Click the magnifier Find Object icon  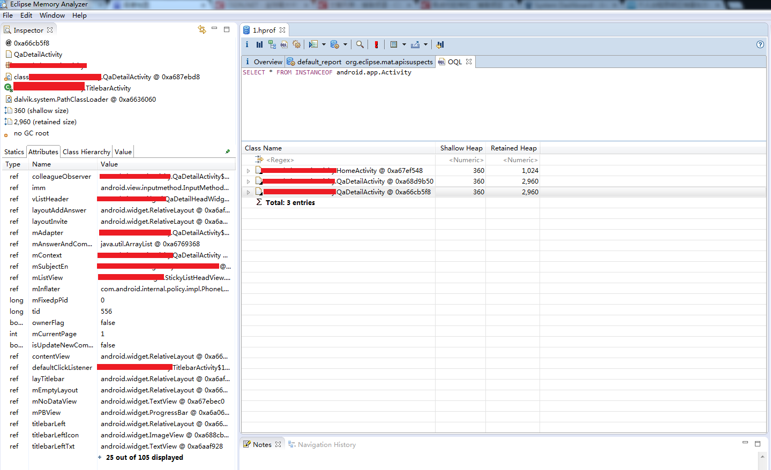pos(360,45)
